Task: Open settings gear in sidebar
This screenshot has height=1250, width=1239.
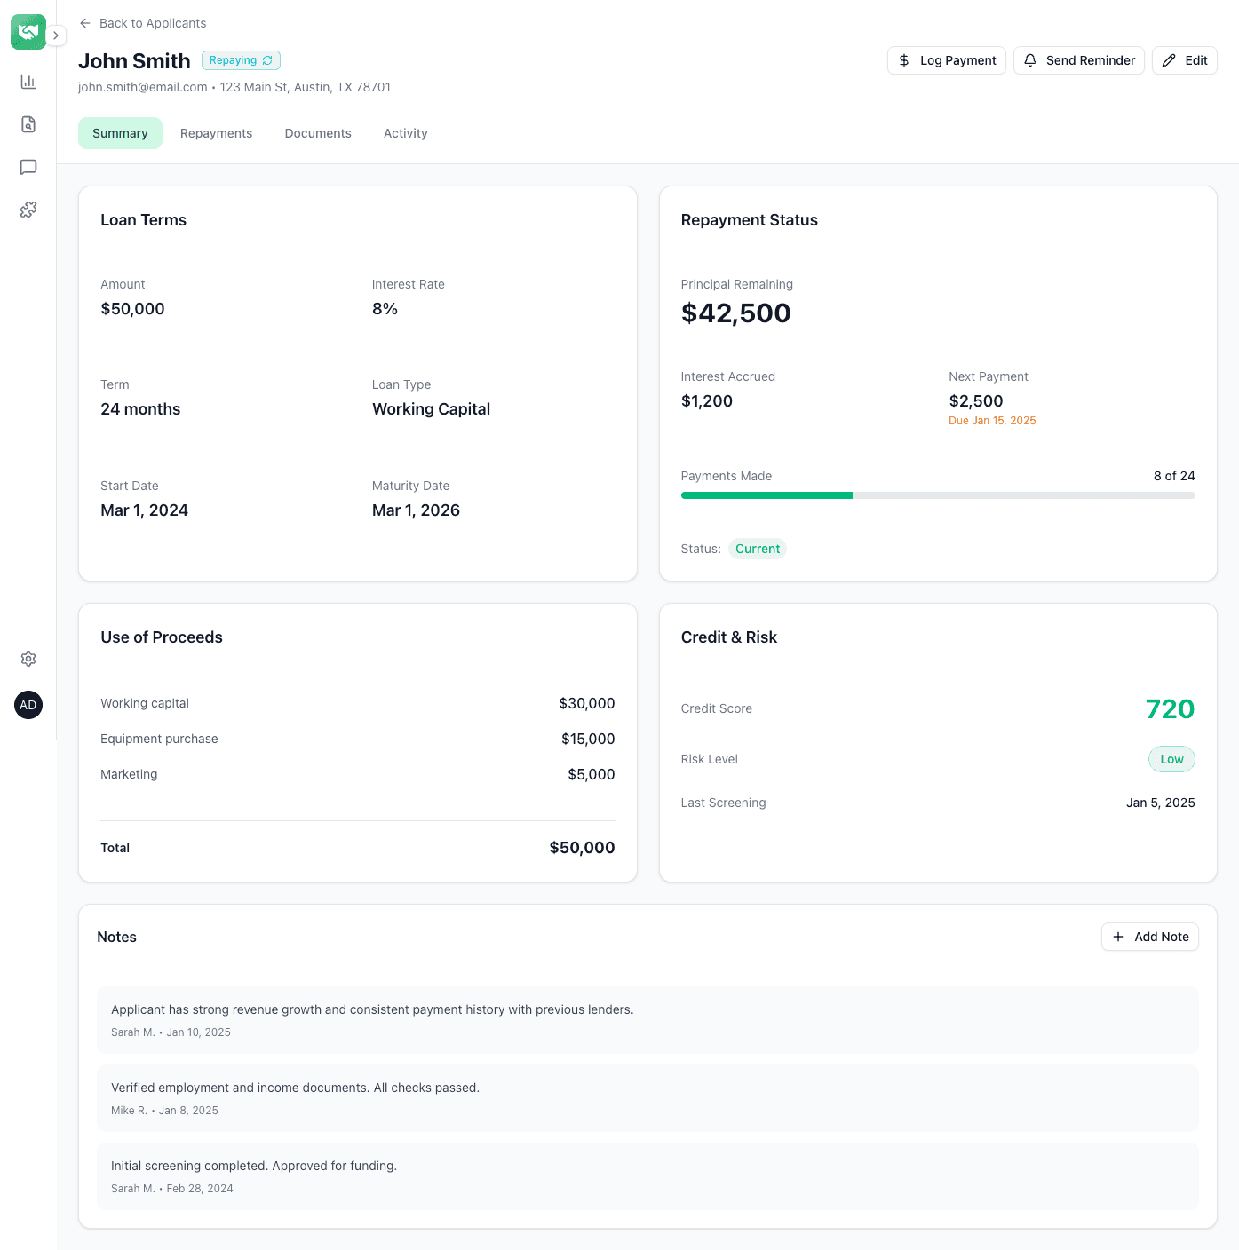Action: pos(28,659)
